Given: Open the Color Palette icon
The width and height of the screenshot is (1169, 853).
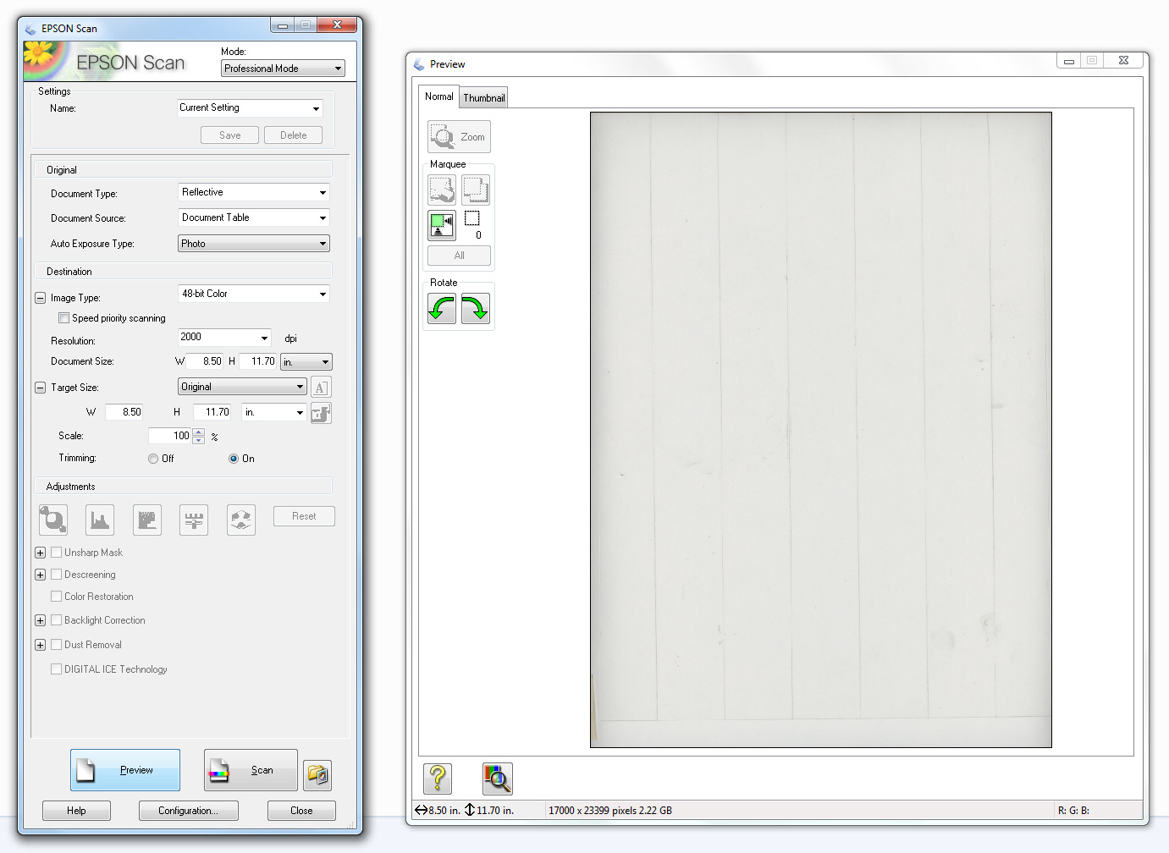Looking at the screenshot, I should coord(241,520).
